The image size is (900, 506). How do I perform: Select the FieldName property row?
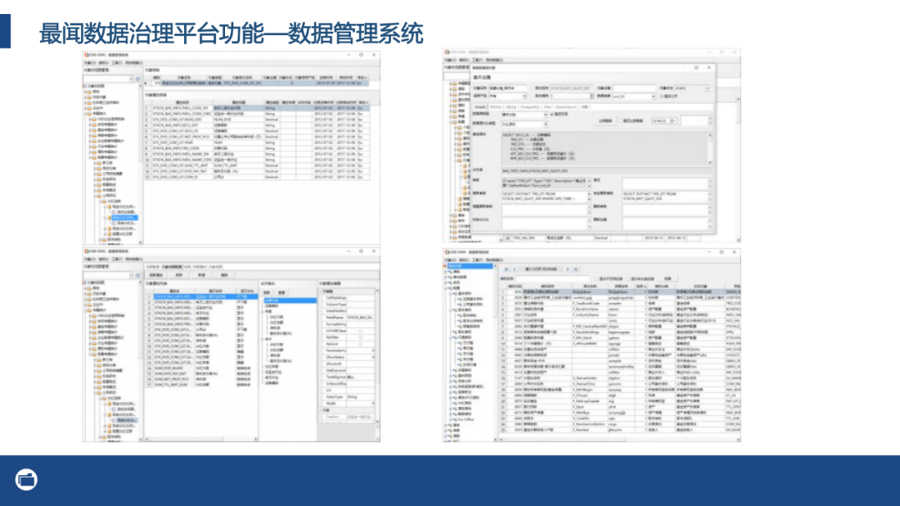click(x=348, y=317)
